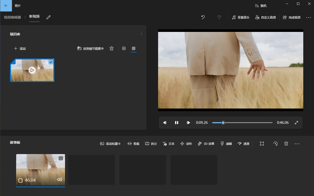Viewport: 314px width, 196px height.
Task: Delete the selected library item
Action: tap(112, 48)
